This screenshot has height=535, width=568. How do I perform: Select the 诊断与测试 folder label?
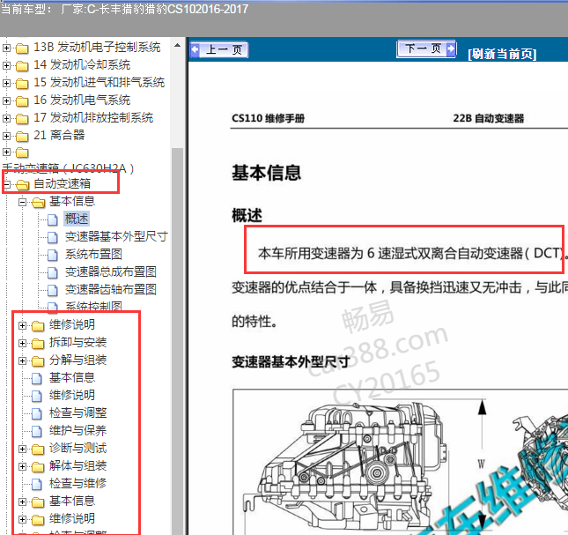coord(77,448)
